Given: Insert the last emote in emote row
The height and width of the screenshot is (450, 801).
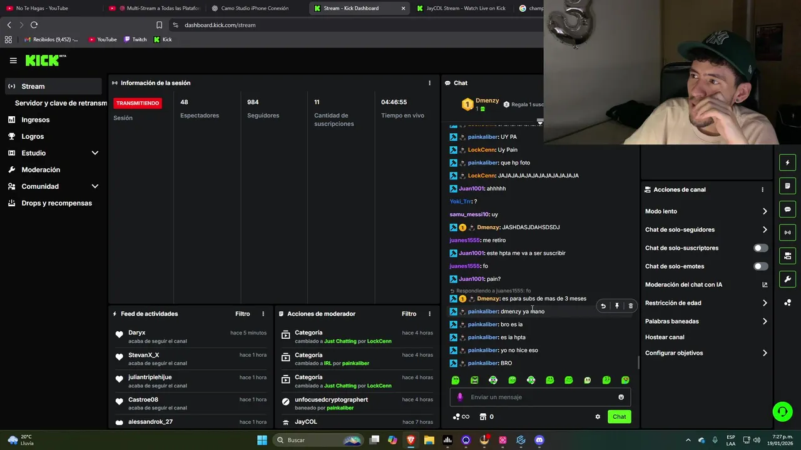Looking at the screenshot, I should point(625,380).
